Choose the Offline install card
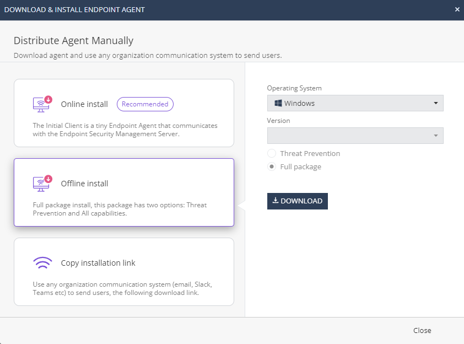This screenshot has height=344, width=464. tap(124, 192)
